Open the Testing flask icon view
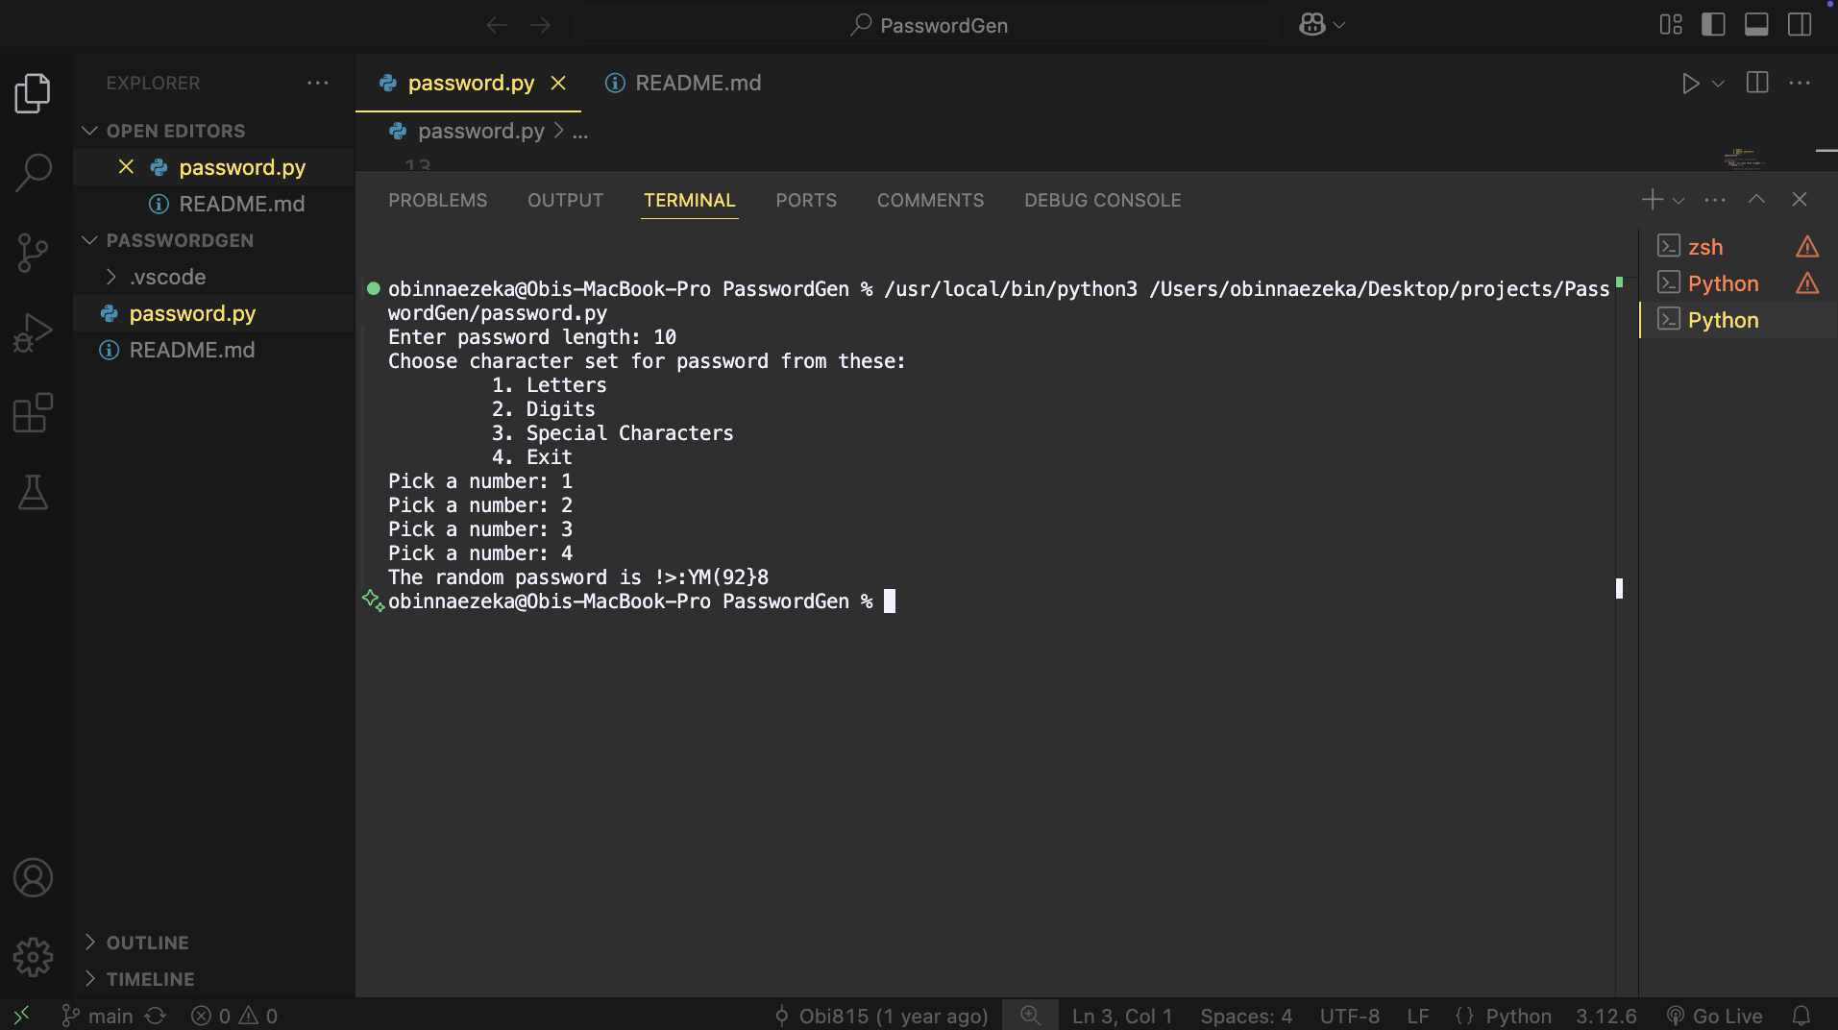 pyautogui.click(x=34, y=493)
